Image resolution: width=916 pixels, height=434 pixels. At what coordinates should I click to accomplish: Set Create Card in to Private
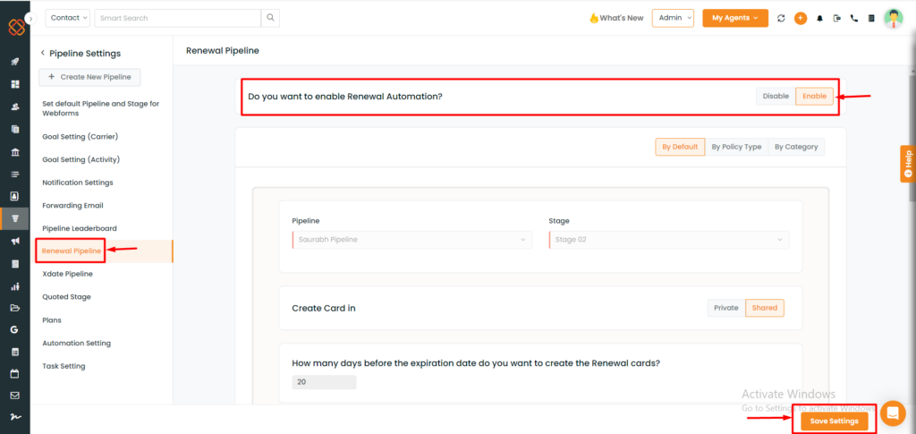click(x=726, y=308)
